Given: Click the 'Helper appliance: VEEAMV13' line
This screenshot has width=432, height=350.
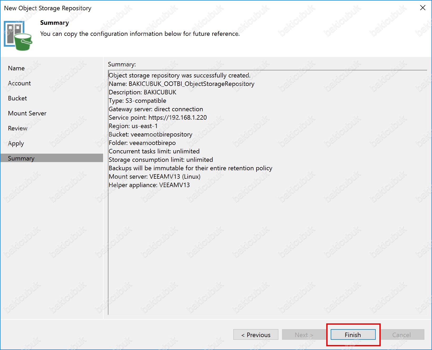Looking at the screenshot, I should tap(149, 185).
